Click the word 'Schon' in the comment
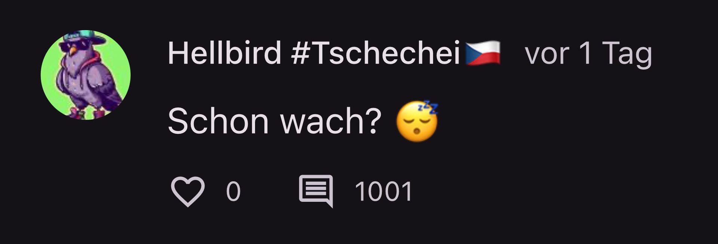Image resolution: width=718 pixels, height=244 pixels. tap(218, 121)
